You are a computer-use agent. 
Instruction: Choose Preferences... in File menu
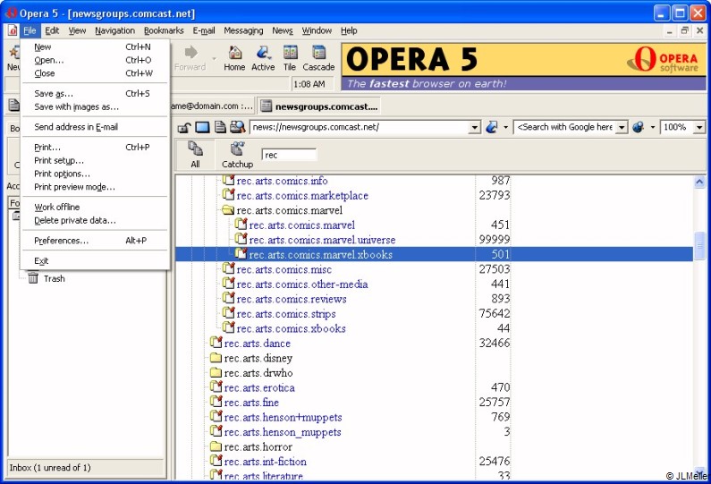point(94,241)
